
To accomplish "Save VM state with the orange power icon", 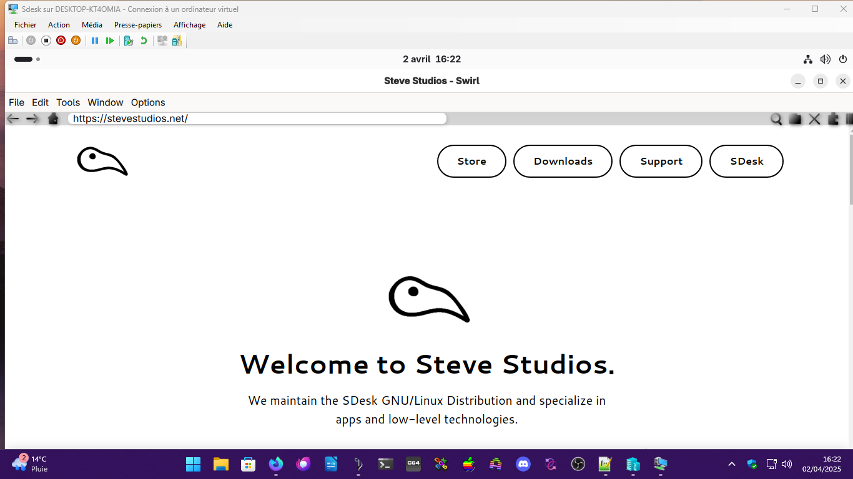I will click(x=76, y=41).
